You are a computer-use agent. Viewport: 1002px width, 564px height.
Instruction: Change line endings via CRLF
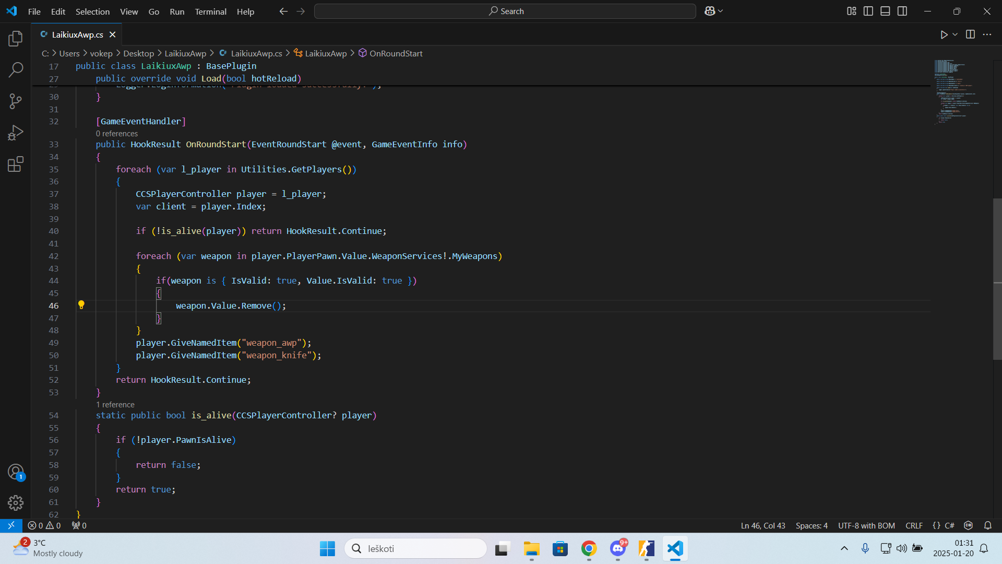tap(914, 525)
